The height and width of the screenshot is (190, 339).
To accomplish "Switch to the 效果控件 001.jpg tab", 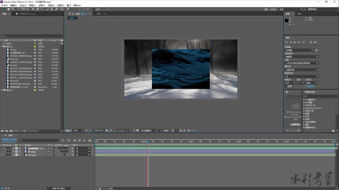I will [28, 14].
